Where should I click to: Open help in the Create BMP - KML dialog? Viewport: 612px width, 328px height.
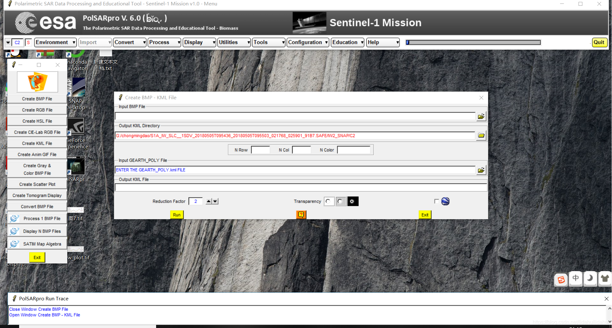tap(301, 215)
